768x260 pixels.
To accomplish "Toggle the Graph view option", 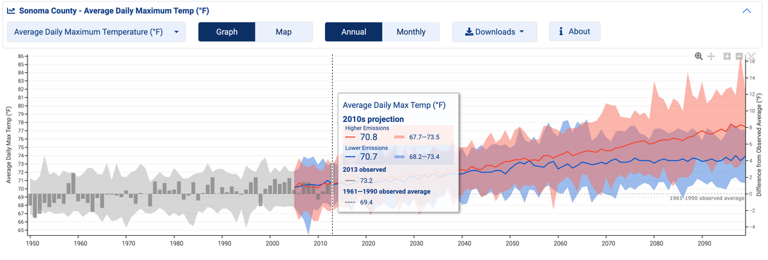I will [227, 32].
